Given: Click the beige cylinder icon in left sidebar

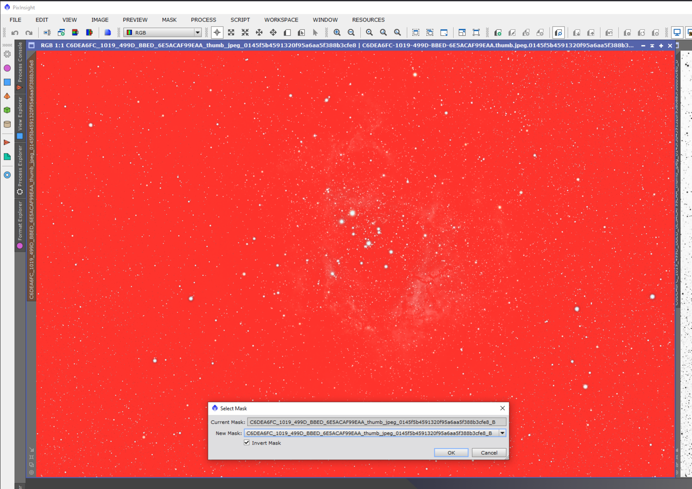Looking at the screenshot, I should [7, 124].
